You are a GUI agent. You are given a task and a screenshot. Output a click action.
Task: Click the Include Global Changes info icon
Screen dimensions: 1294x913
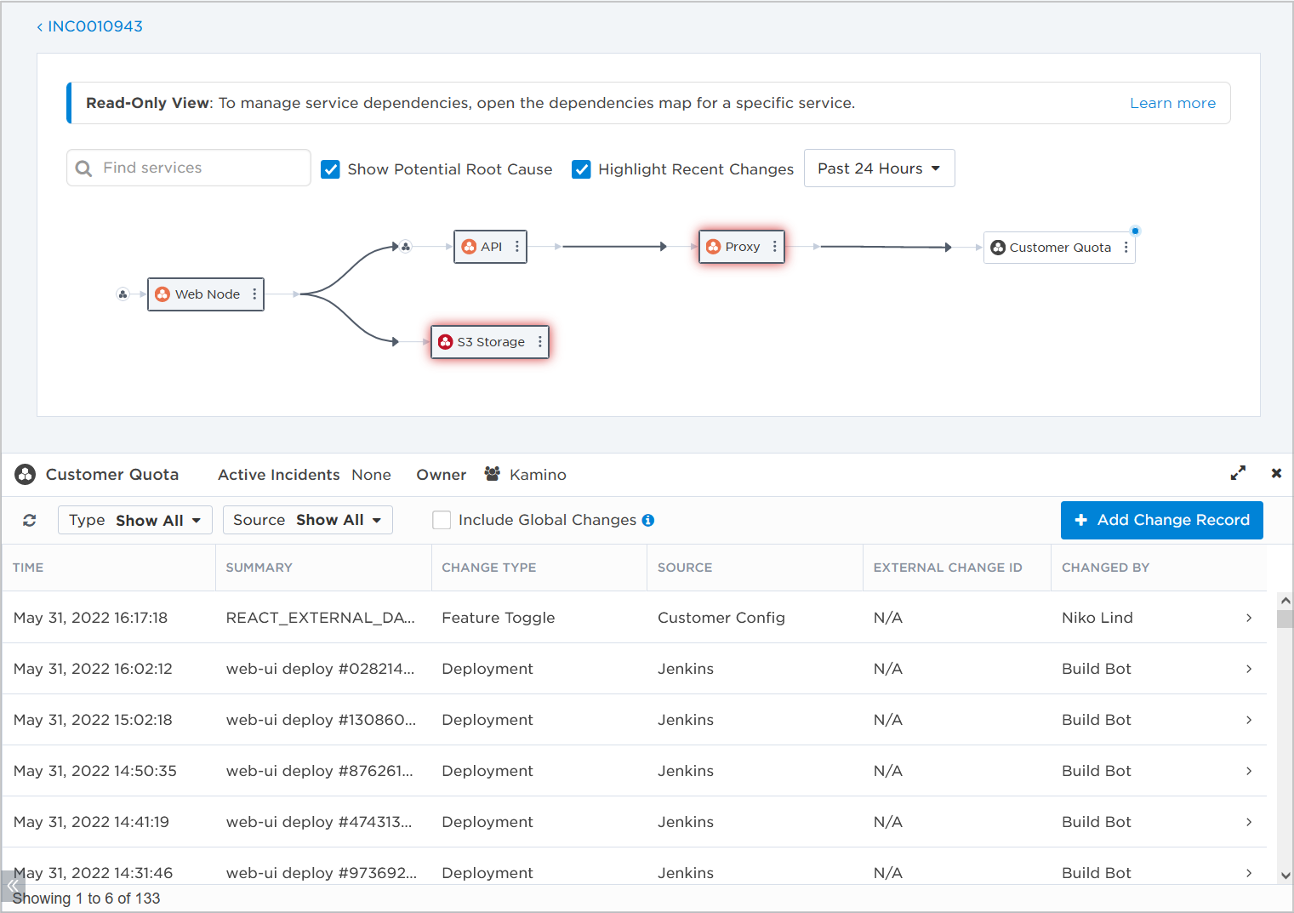point(648,520)
